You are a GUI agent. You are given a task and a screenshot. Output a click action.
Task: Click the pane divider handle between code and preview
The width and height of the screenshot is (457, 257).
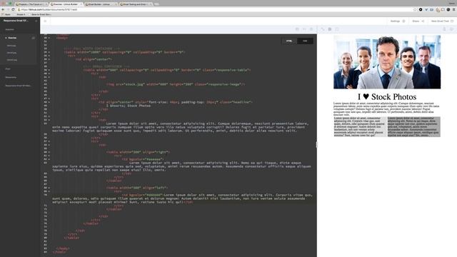317,145
